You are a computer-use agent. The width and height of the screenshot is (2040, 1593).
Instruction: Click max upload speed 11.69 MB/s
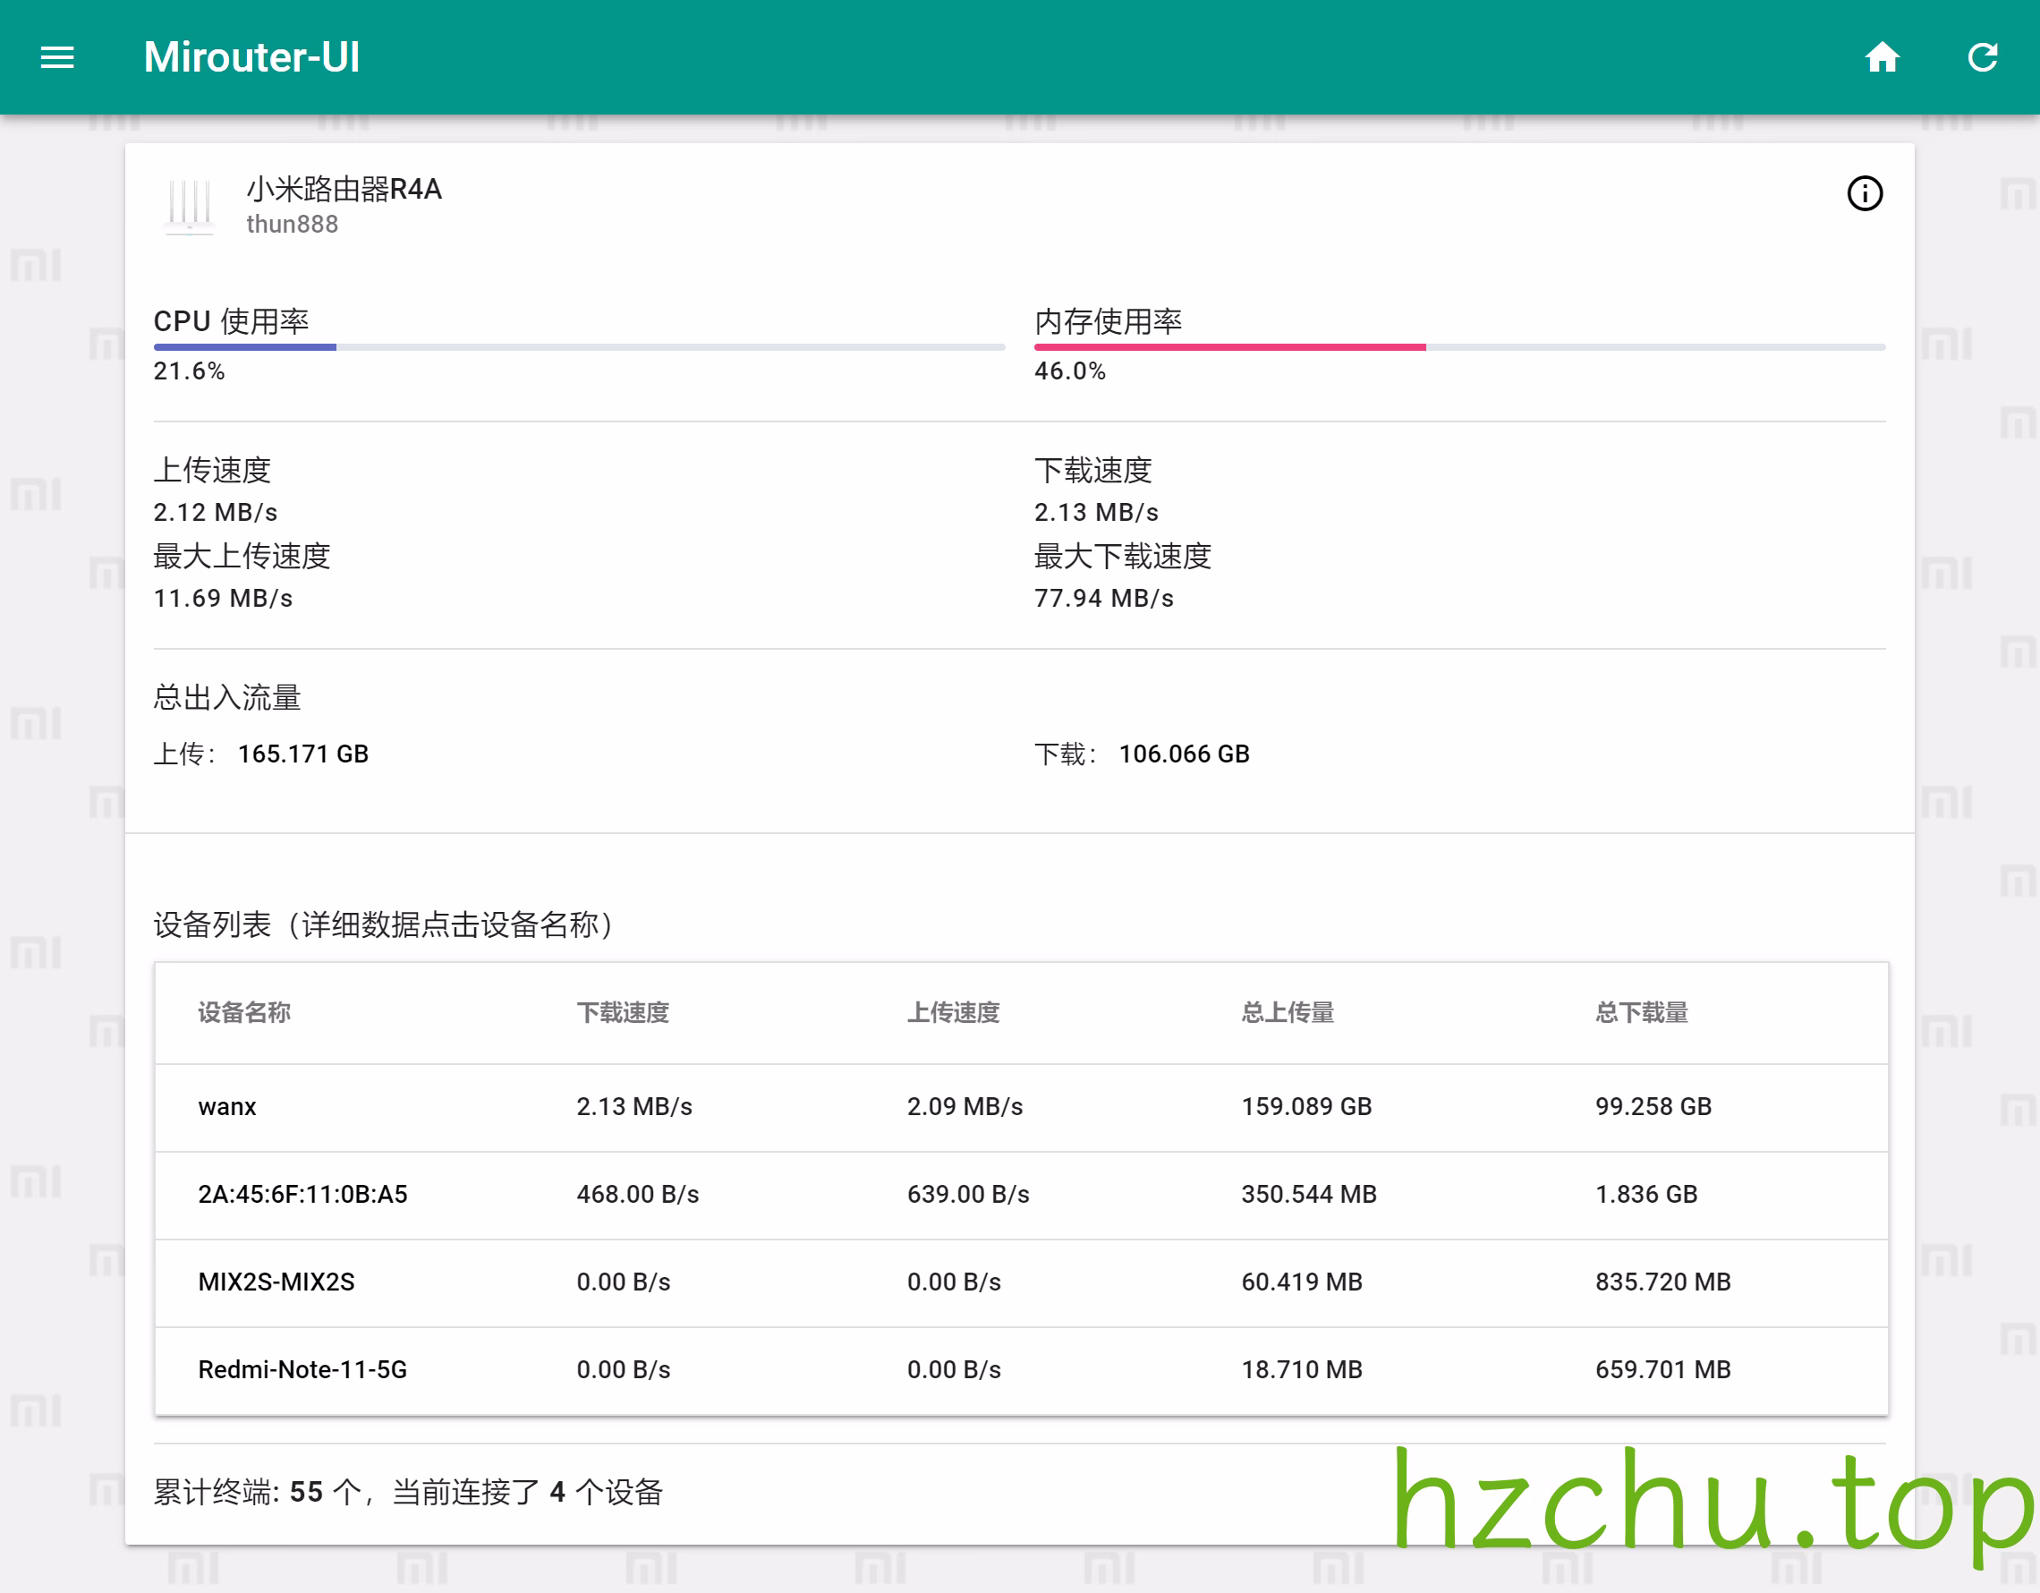[222, 599]
